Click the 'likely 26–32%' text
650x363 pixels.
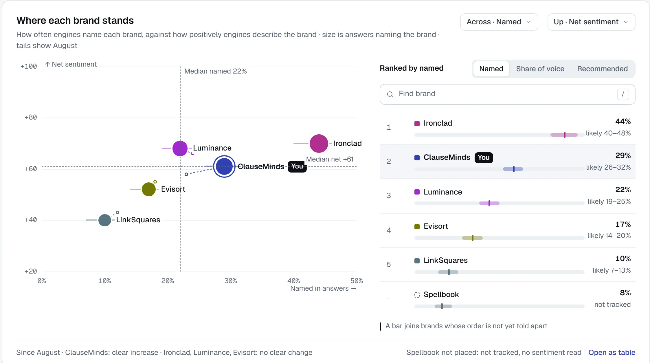(608, 167)
